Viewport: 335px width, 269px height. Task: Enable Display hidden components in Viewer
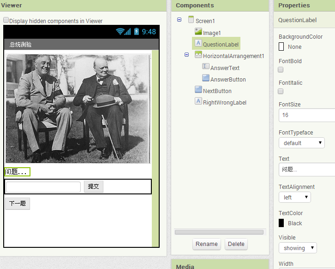[x=6, y=20]
